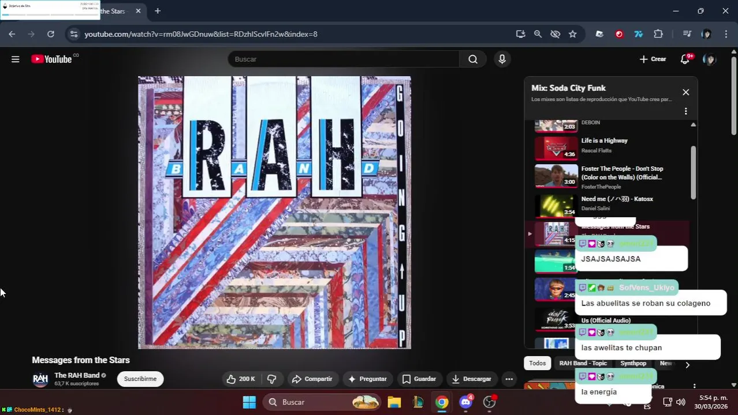This screenshot has height=415, width=738.
Task: Close the Mix: Soda City Funk panel
Action: pyautogui.click(x=685, y=92)
